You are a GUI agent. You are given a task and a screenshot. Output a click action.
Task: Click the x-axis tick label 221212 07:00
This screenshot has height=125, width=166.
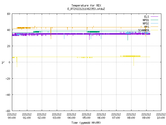pos(116,116)
